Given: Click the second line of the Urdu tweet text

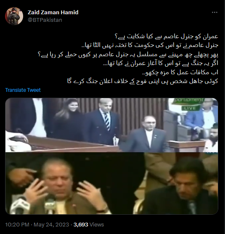Looking at the screenshot, I should click(150, 46).
